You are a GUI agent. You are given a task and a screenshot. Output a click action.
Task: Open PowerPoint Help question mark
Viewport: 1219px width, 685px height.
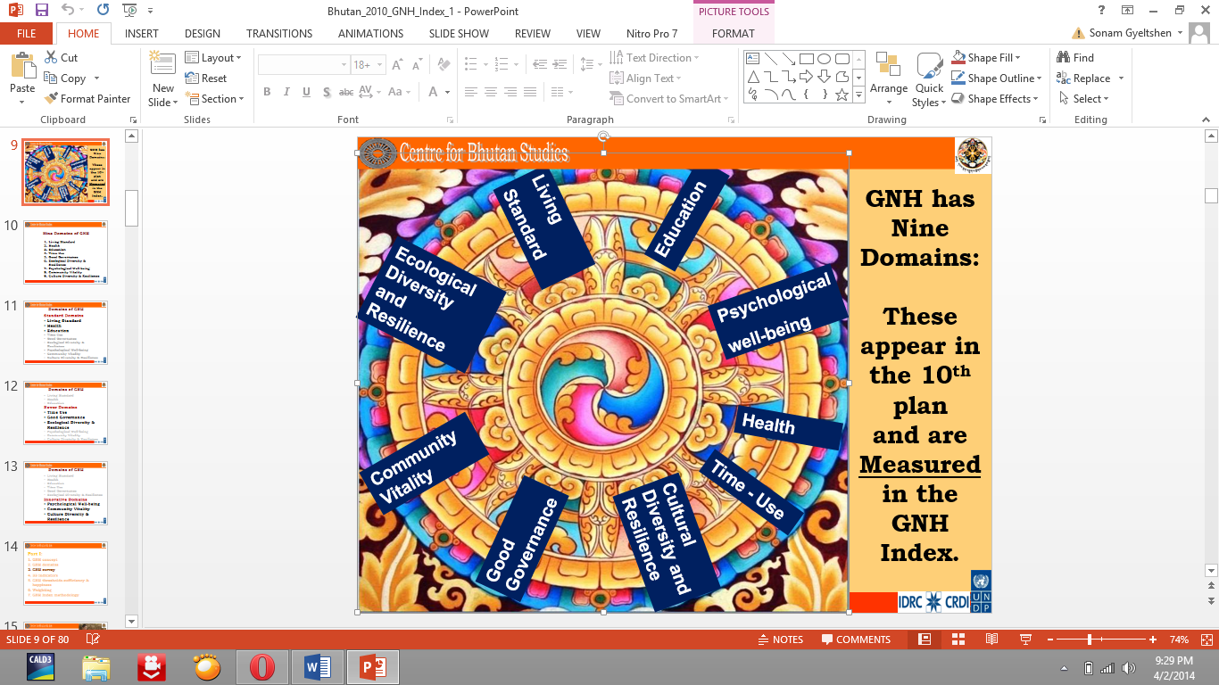(1102, 10)
